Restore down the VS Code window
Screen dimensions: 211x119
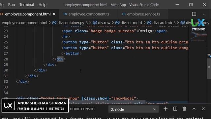point(191,5)
